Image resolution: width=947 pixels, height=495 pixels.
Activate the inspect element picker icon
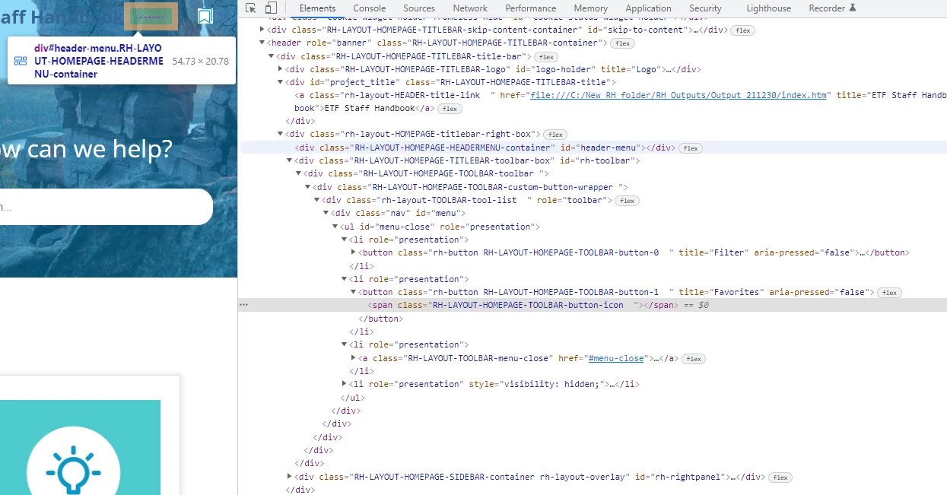point(251,8)
